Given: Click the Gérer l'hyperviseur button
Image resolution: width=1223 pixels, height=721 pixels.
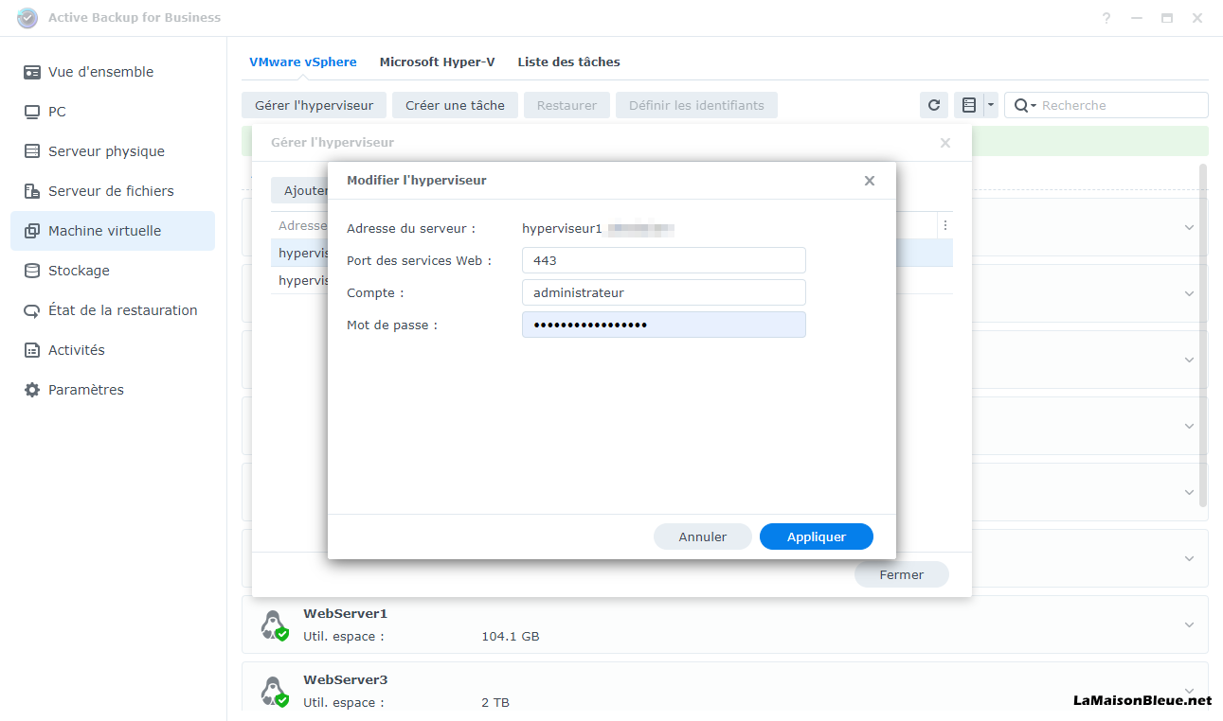Looking at the screenshot, I should click(315, 105).
